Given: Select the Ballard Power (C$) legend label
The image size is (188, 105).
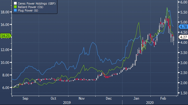Looking at the screenshot, I should coord(30,7).
